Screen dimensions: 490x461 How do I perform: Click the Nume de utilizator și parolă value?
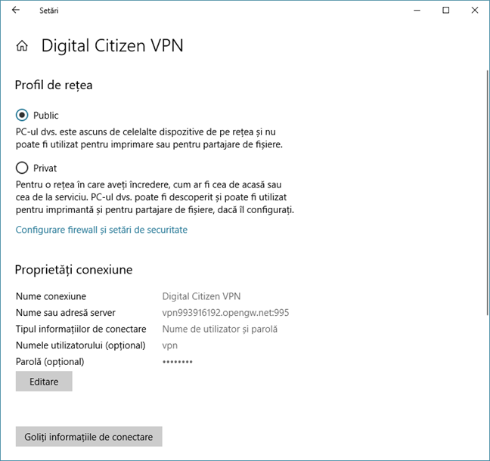[x=220, y=329]
